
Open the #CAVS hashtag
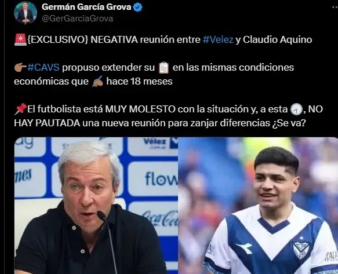click(x=43, y=67)
